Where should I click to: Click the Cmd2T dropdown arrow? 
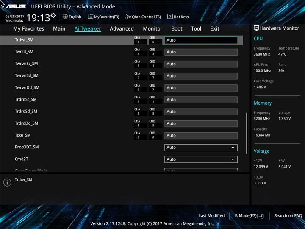point(233,159)
